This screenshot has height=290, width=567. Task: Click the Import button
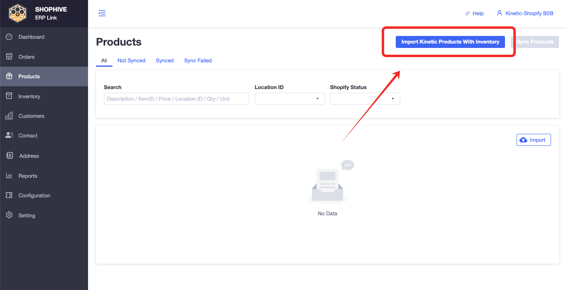coord(534,140)
